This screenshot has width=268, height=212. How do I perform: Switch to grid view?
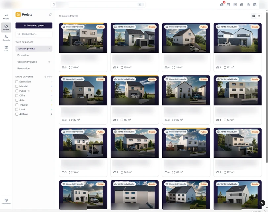point(254,16)
